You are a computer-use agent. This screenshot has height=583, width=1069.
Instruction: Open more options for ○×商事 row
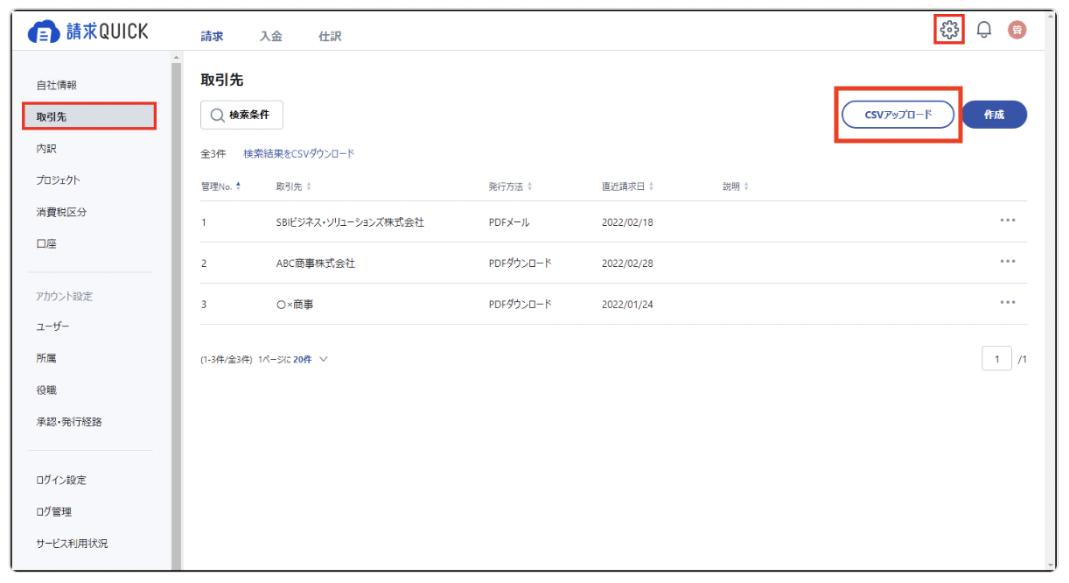[1008, 302]
